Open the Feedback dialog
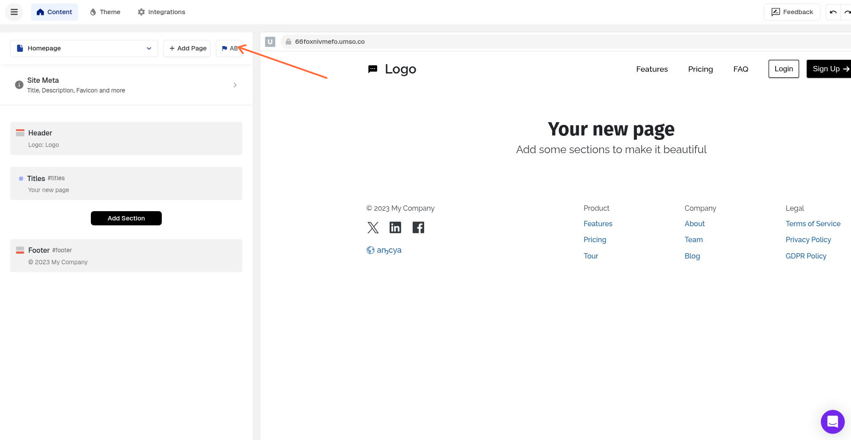 pos(792,12)
